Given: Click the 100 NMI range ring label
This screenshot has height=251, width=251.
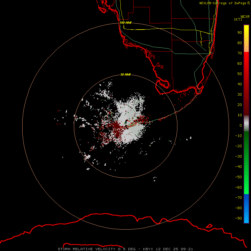Looking at the screenshot, I should coord(126,23).
